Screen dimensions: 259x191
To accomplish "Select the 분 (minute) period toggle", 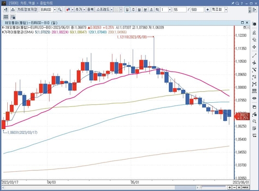I will 146,10.
